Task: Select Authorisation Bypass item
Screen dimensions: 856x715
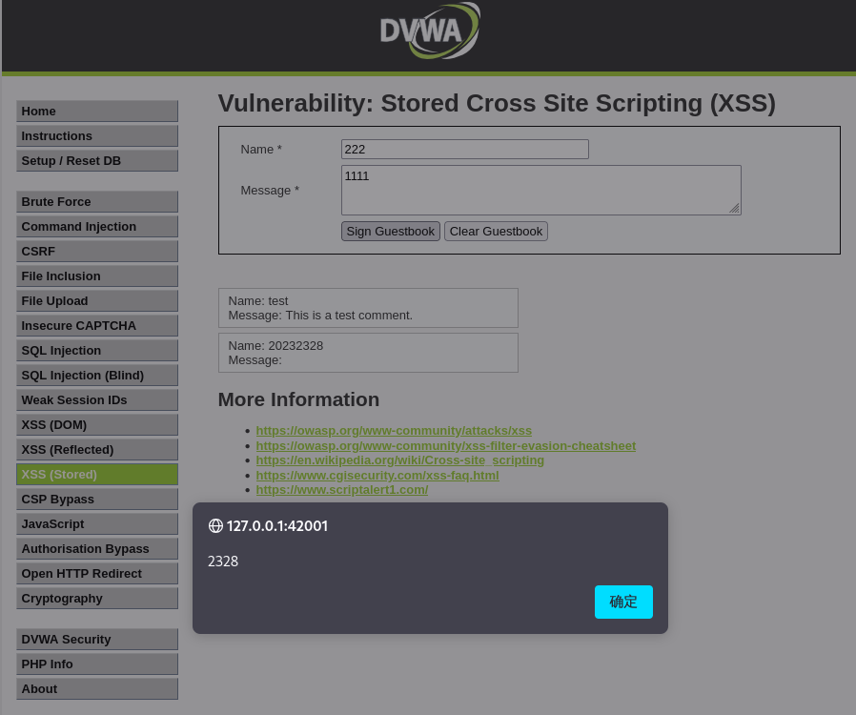Action: coord(97,549)
